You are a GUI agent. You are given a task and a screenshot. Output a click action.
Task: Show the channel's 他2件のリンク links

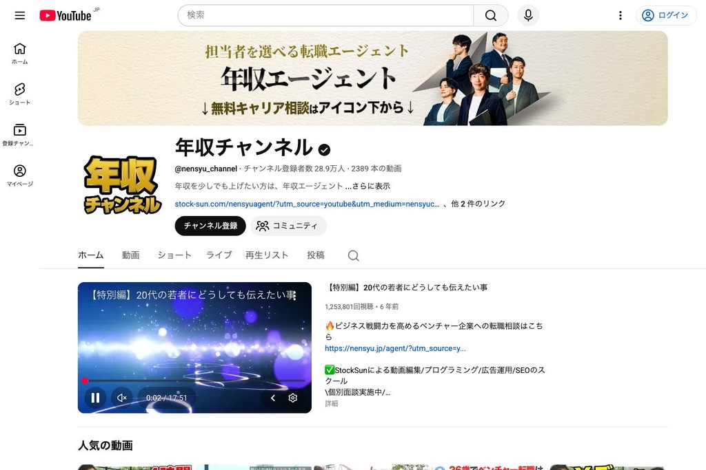click(x=478, y=203)
